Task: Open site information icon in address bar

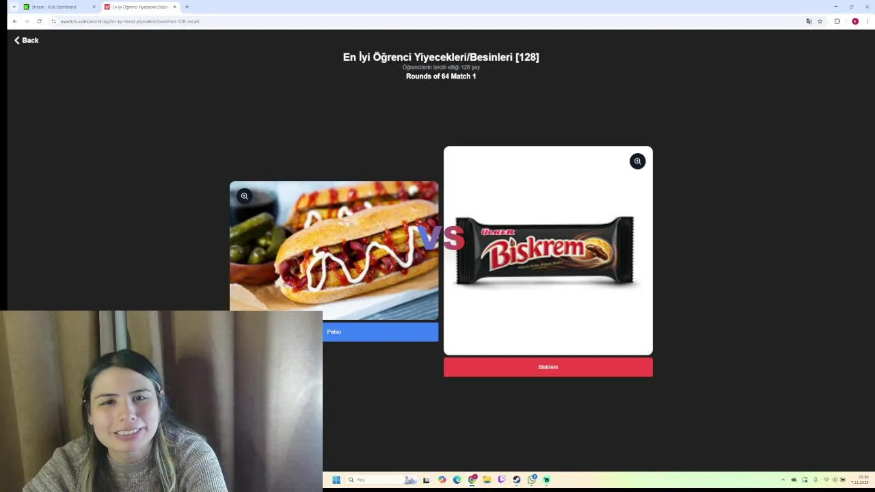Action: [x=54, y=21]
